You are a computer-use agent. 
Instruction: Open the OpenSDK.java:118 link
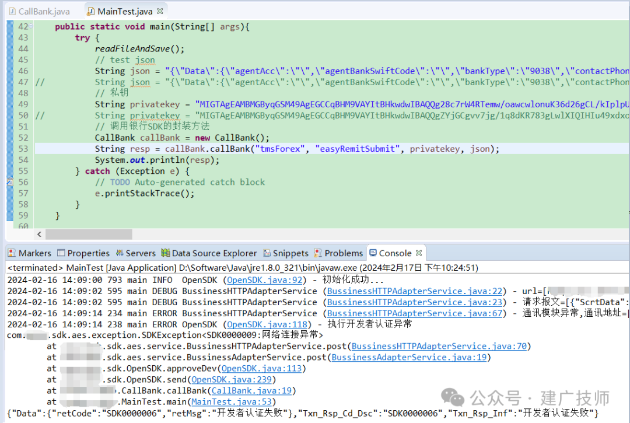pos(267,324)
